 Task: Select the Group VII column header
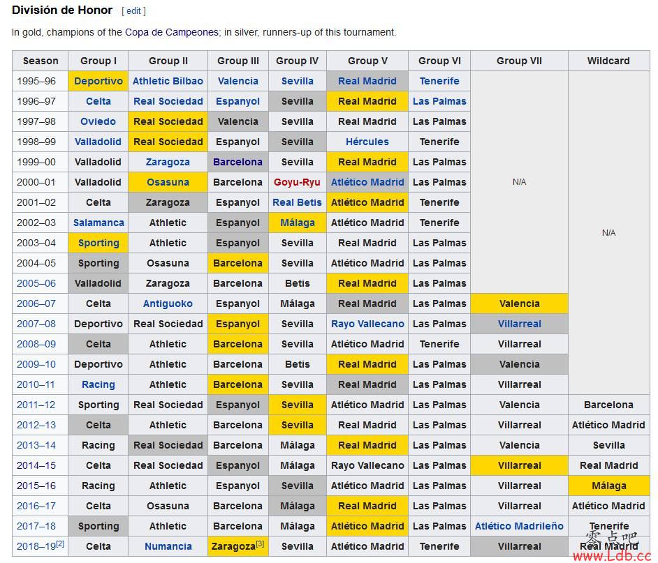519,61
